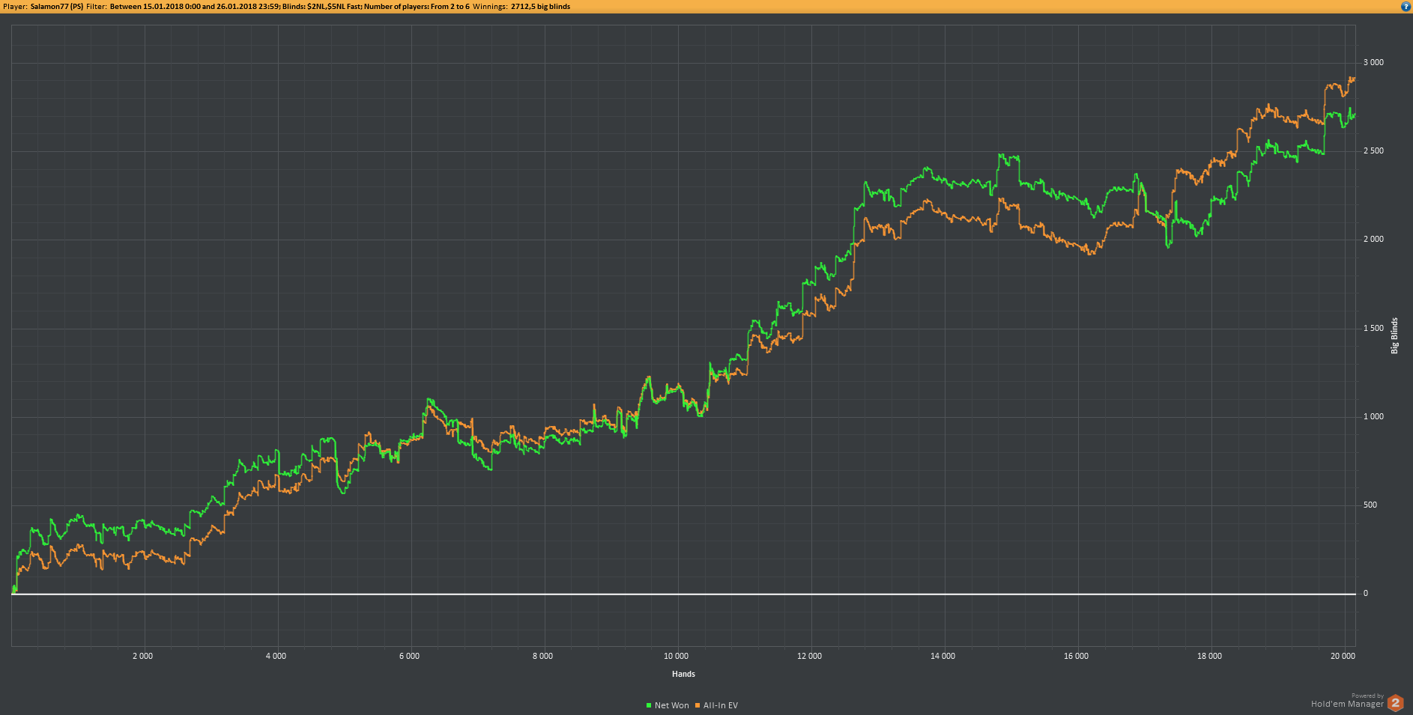Image resolution: width=1413 pixels, height=715 pixels.
Task: Click the date filter "Between 15.01.2018 0:00 and 26.01.2018 23:59"
Action: click(195, 7)
